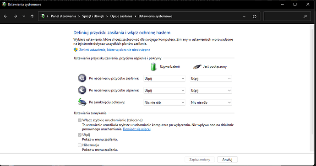Go forward with the right arrow
Image resolution: width=316 pixels, height=166 pixels.
(15, 16)
